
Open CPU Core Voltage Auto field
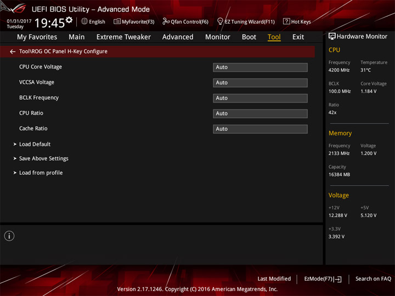pos(260,67)
